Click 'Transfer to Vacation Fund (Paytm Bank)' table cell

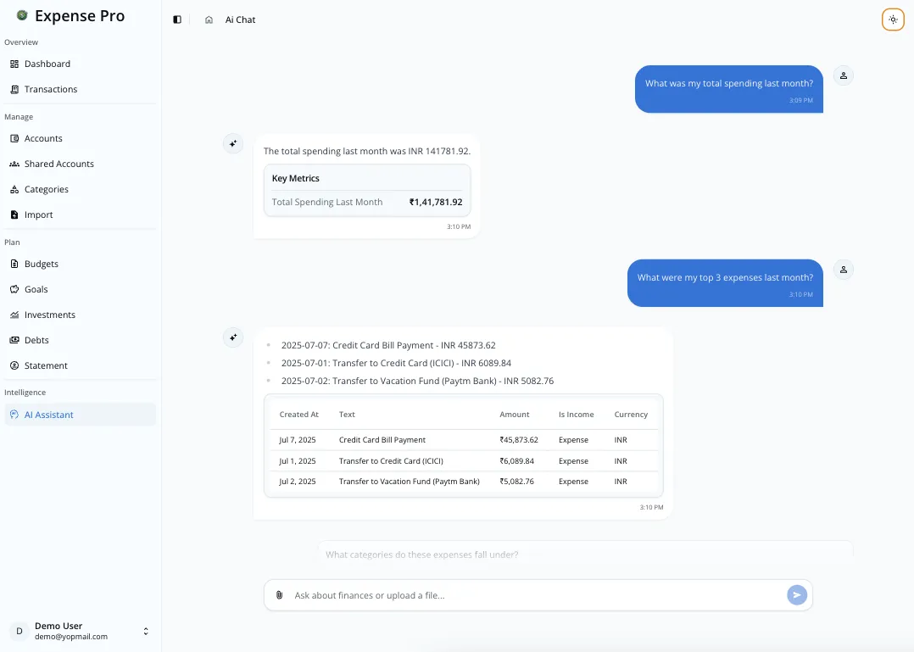click(410, 482)
